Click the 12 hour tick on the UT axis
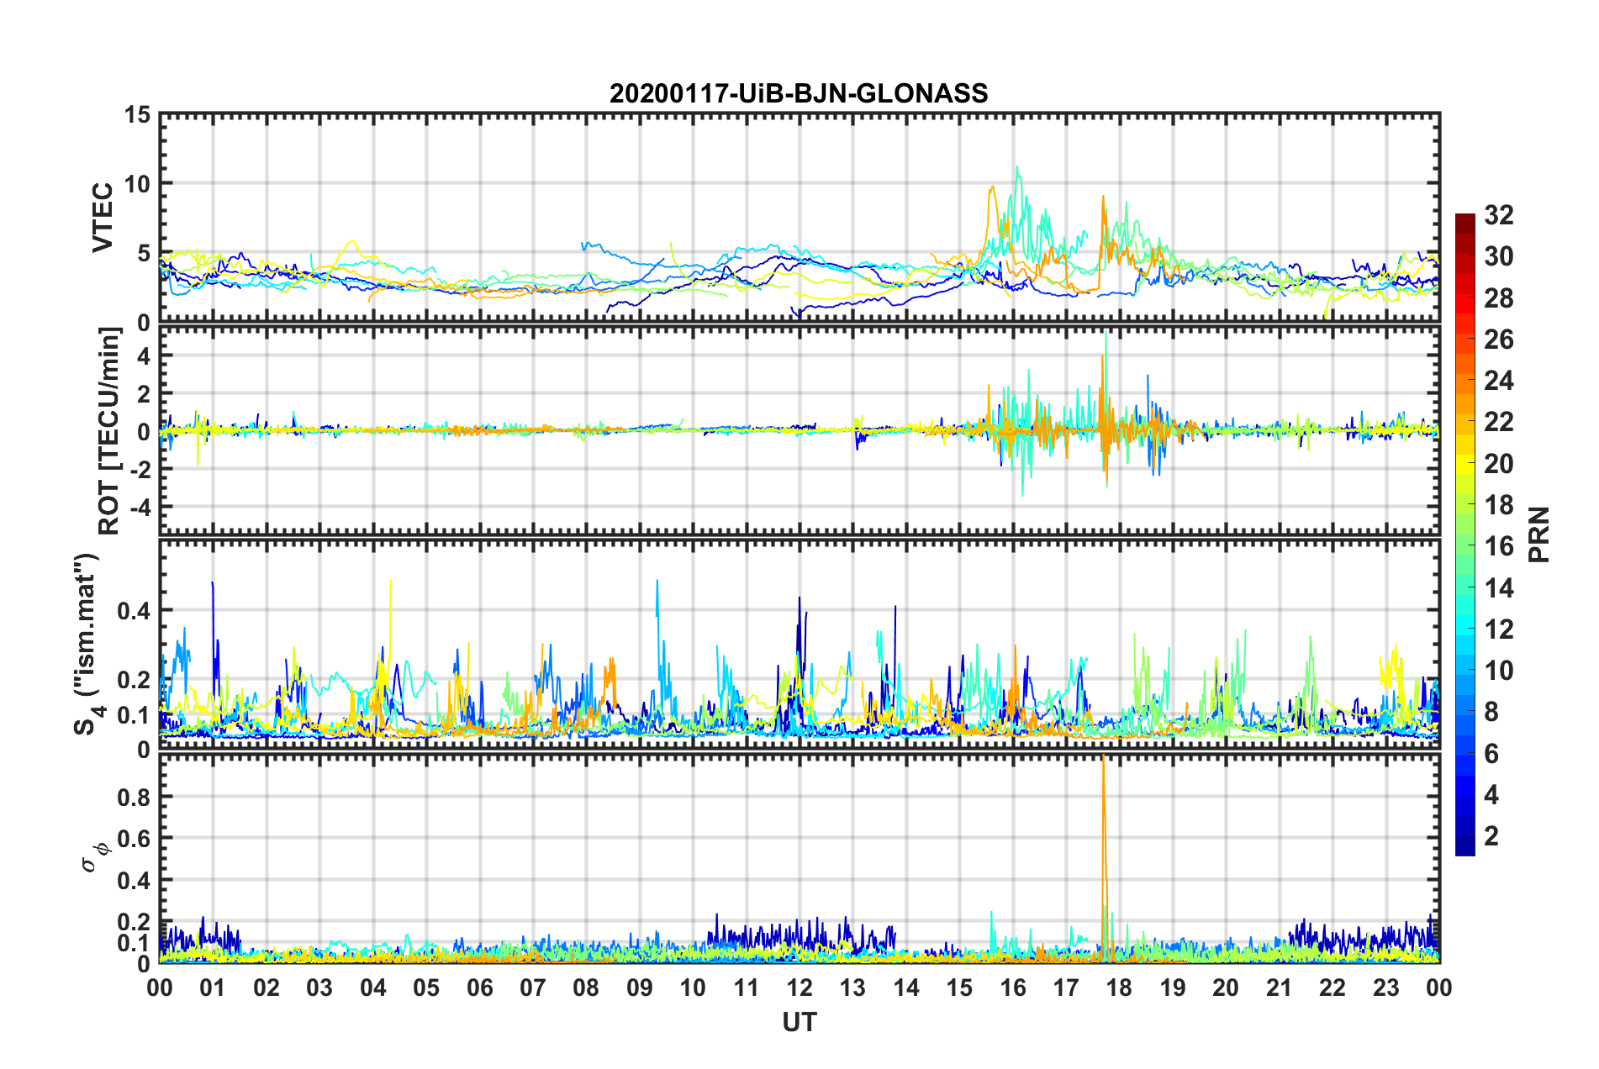The image size is (1599, 1069). [799, 987]
